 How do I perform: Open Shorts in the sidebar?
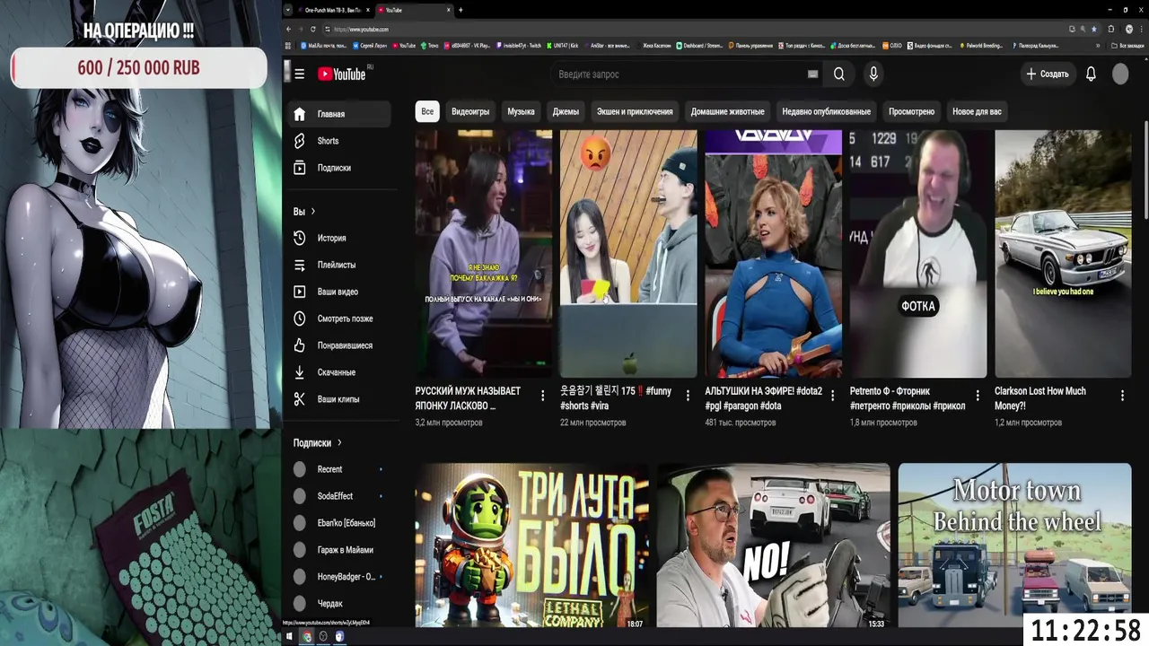point(341,141)
